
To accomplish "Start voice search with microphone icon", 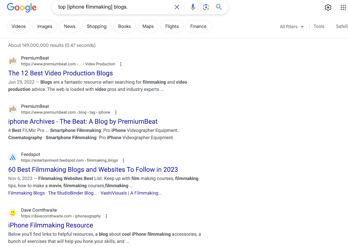I will pyautogui.click(x=193, y=7).
